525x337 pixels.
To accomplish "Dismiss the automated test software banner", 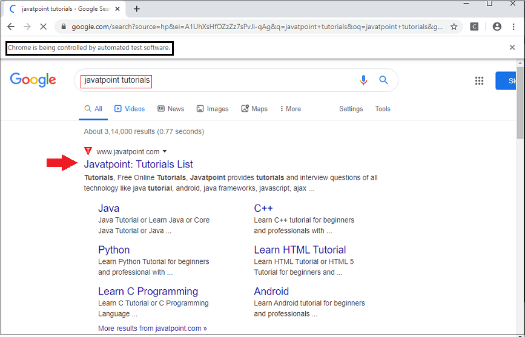I will (512, 47).
